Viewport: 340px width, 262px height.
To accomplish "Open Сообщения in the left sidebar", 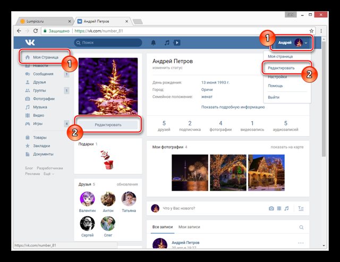I will click(x=44, y=74).
